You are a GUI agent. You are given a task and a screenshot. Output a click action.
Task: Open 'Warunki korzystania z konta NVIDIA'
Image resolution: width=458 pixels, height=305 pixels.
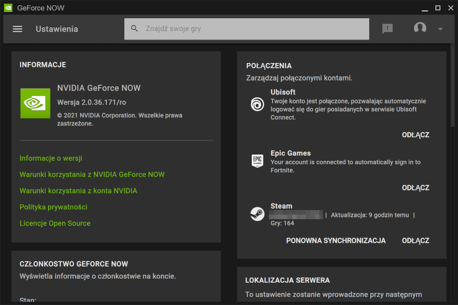pyautogui.click(x=78, y=191)
